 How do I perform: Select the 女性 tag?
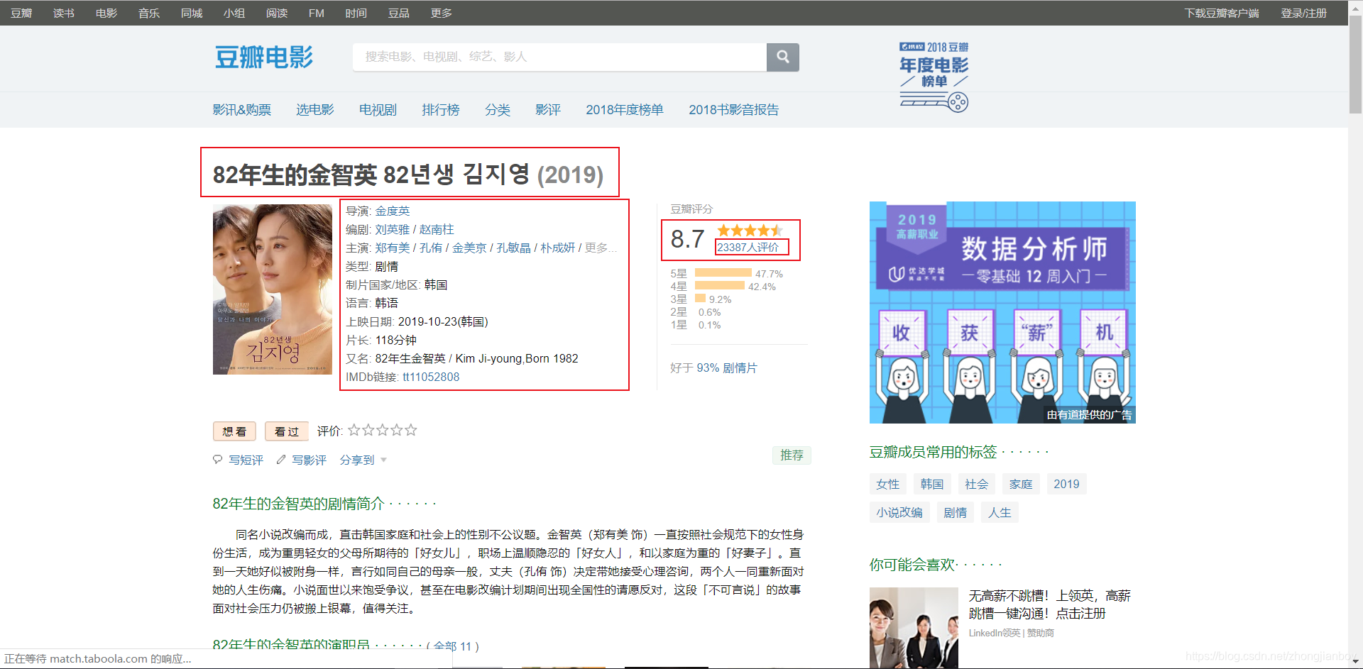(888, 484)
